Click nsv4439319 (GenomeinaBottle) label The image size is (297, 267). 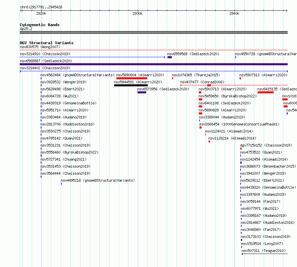tap(68, 103)
